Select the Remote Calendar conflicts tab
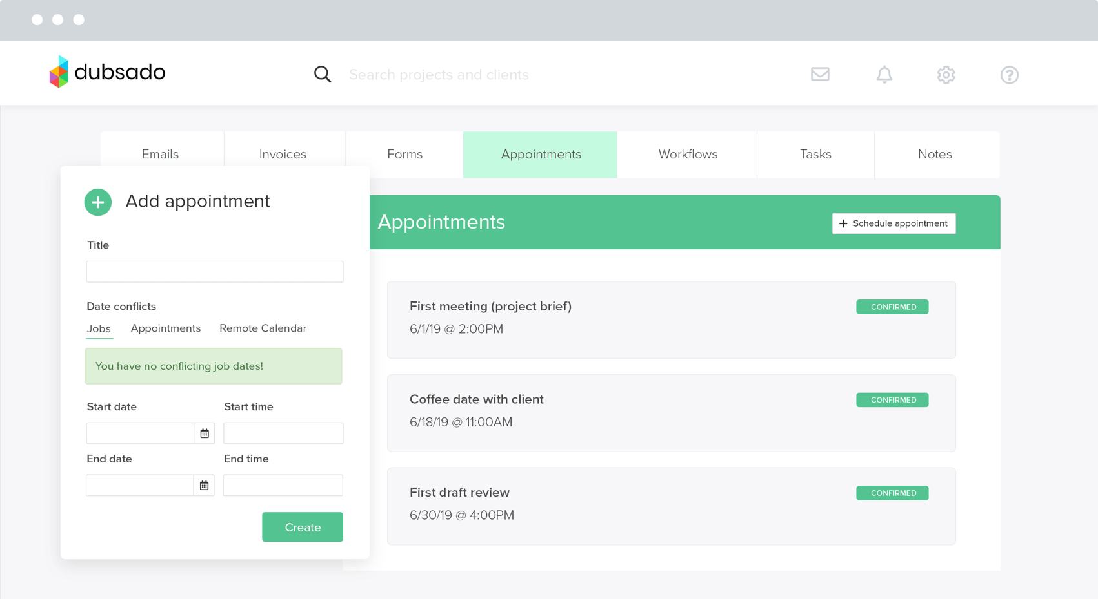This screenshot has width=1098, height=599. (x=263, y=328)
